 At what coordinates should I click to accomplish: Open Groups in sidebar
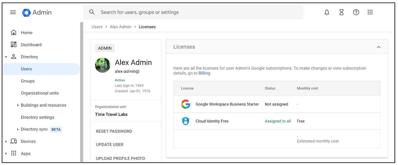28,81
